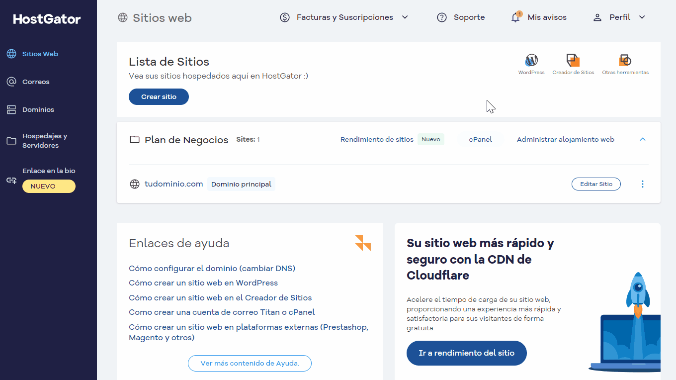This screenshot has height=380, width=676.
Task: Open Mis avisos notifications
Action: (x=547, y=17)
